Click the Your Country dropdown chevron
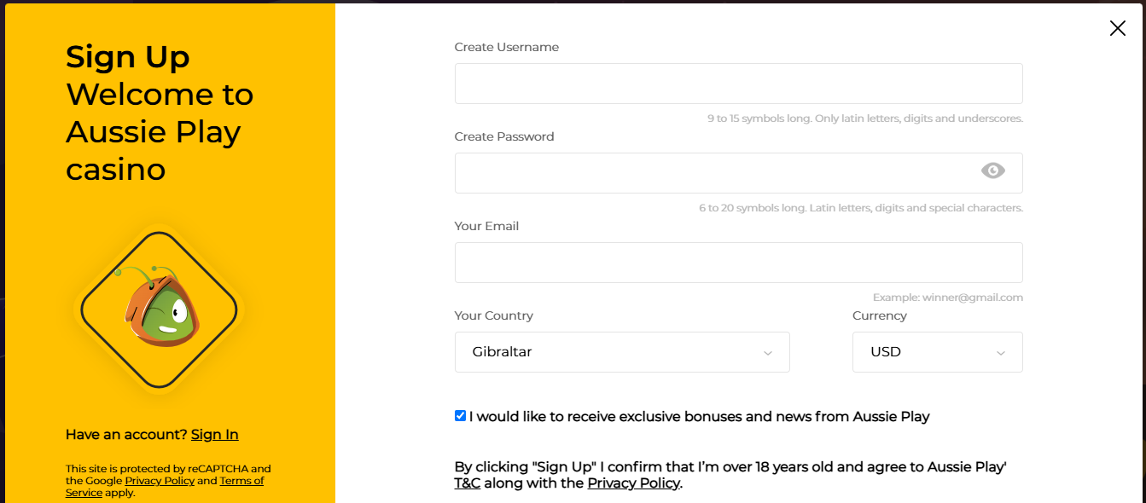The height and width of the screenshot is (503, 1146). tap(767, 353)
